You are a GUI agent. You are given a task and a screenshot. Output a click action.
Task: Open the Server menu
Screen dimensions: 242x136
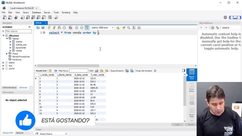coord(47,12)
